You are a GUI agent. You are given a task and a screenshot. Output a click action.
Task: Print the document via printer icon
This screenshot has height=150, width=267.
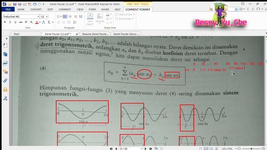[20, 4]
